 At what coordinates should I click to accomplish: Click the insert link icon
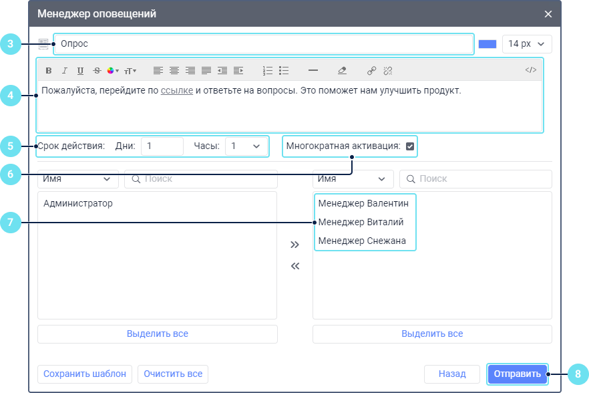(372, 70)
